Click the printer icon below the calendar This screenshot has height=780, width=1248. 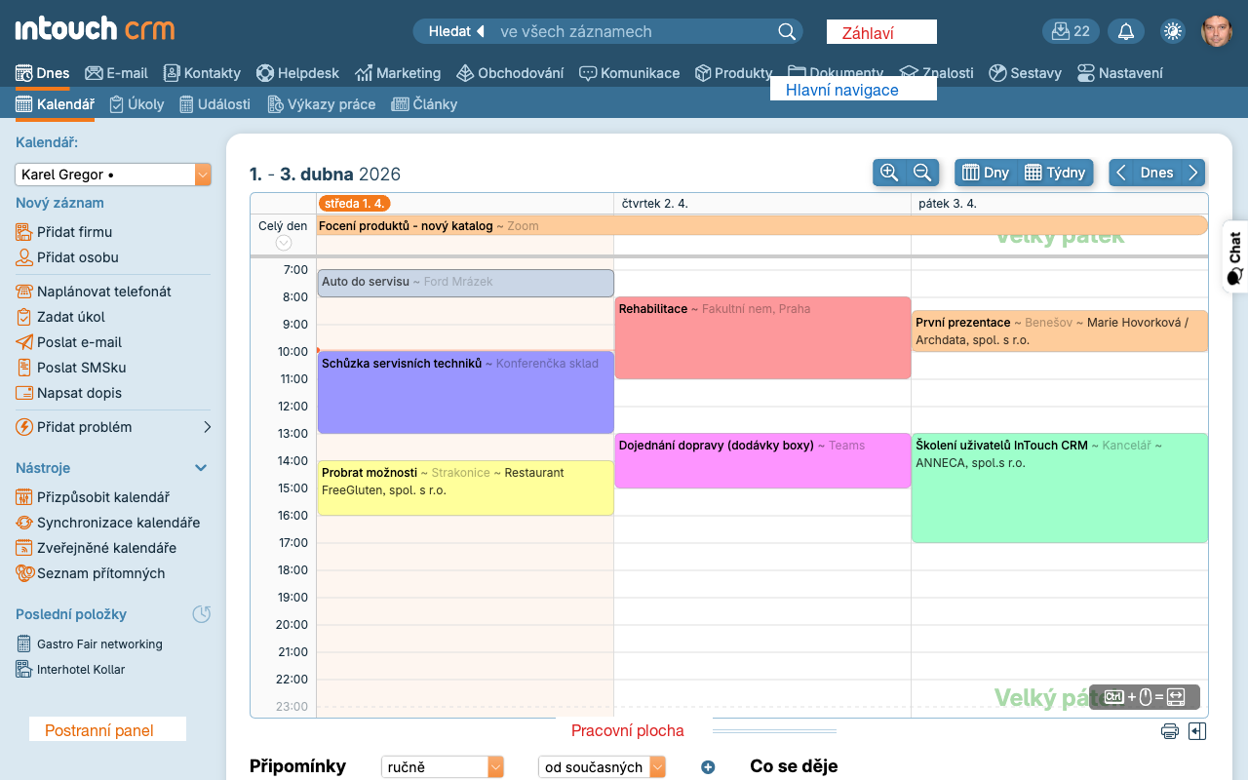(x=1169, y=729)
